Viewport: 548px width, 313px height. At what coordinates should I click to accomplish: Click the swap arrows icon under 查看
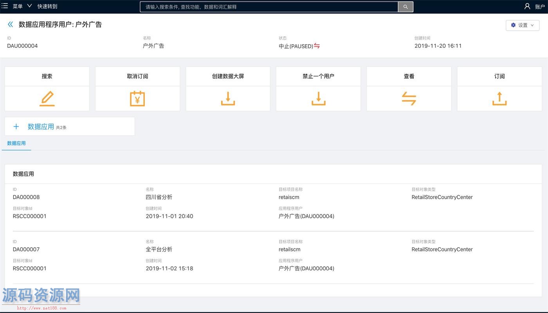[409, 99]
